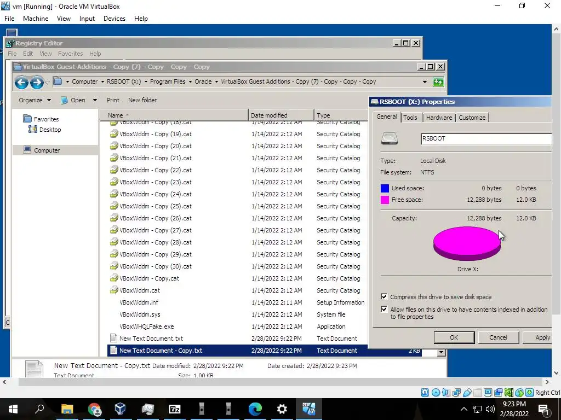Click Cancel in RSBOOT Properties
Viewport: 561px width, 420px height.
click(x=498, y=337)
